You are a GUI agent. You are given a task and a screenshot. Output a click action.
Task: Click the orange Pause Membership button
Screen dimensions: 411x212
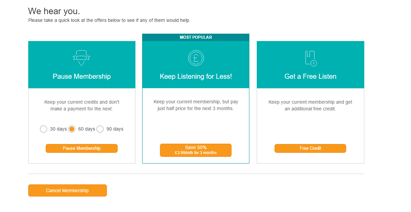[x=82, y=148]
